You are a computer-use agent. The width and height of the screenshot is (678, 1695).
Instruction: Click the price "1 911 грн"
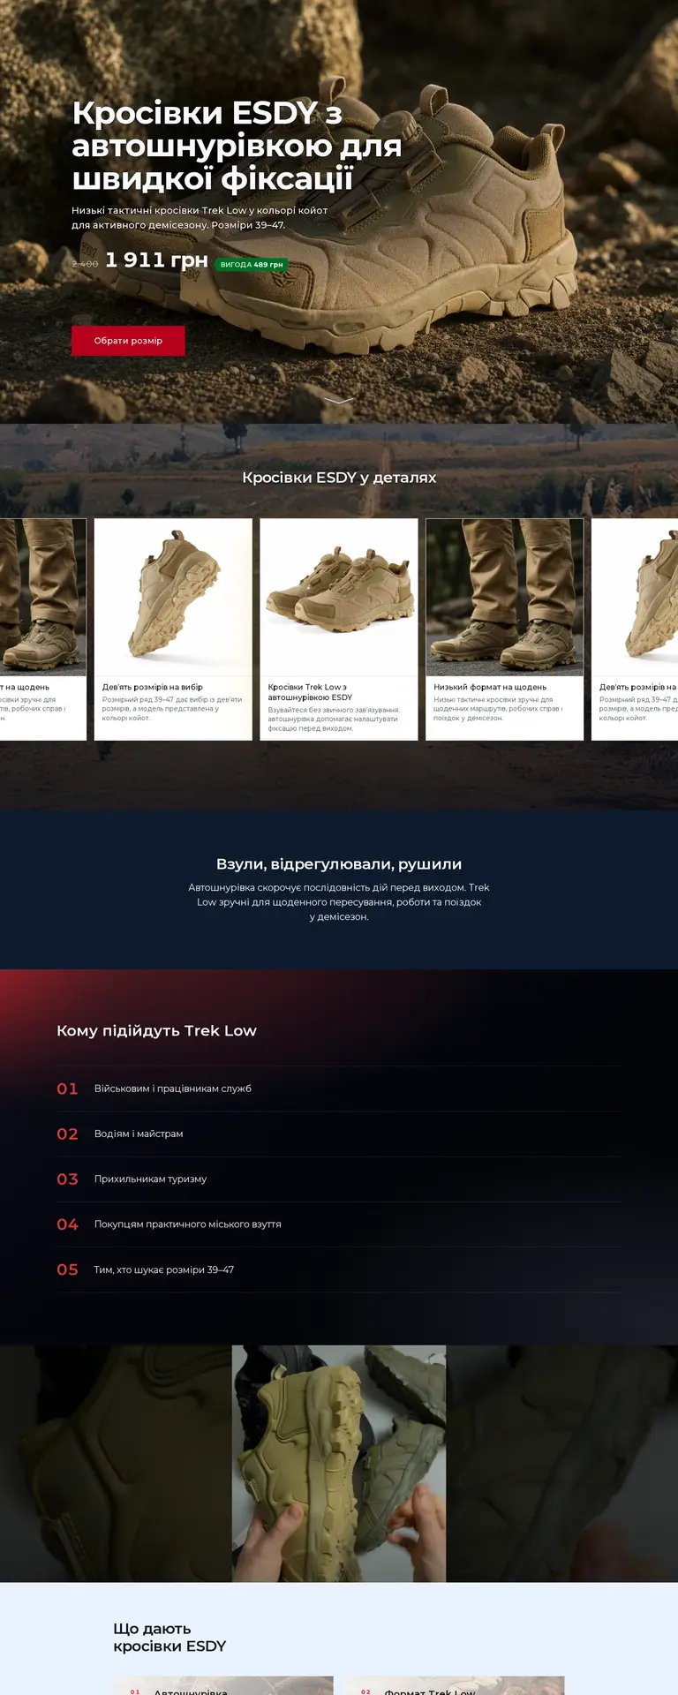pyautogui.click(x=156, y=260)
